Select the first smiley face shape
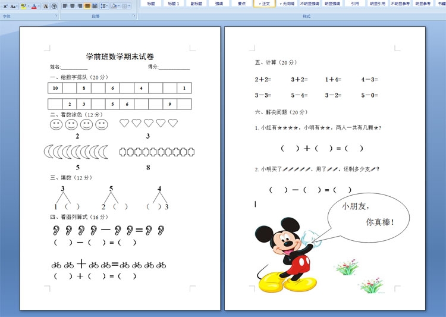Image resolution: width=446 pixels, height=317 pixels. (56, 125)
